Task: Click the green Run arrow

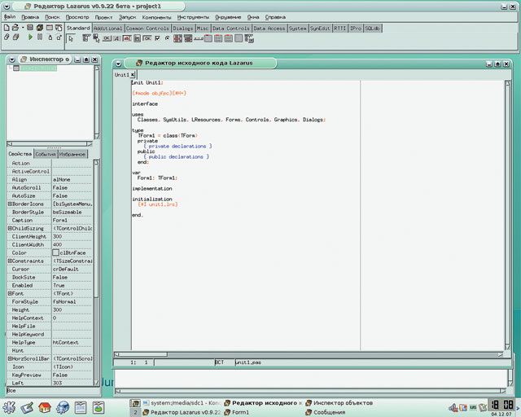Action: (x=30, y=37)
